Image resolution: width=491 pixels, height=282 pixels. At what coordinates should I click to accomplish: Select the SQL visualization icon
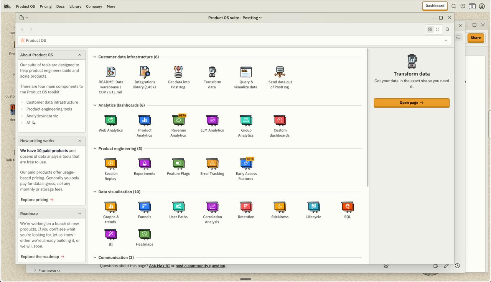point(347,207)
